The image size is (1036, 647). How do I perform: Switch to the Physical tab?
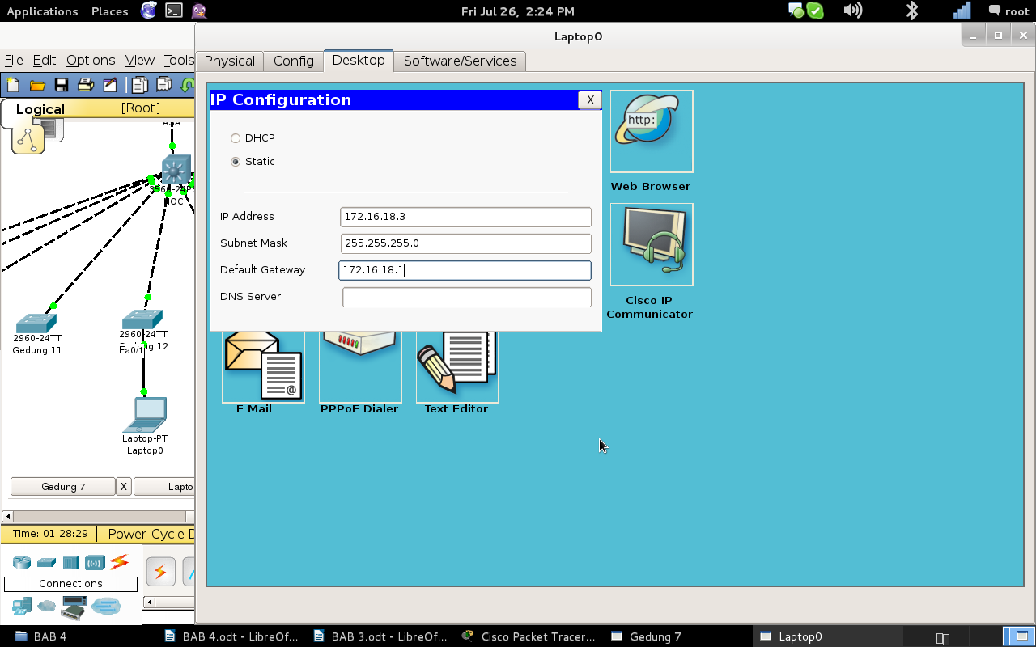click(230, 61)
